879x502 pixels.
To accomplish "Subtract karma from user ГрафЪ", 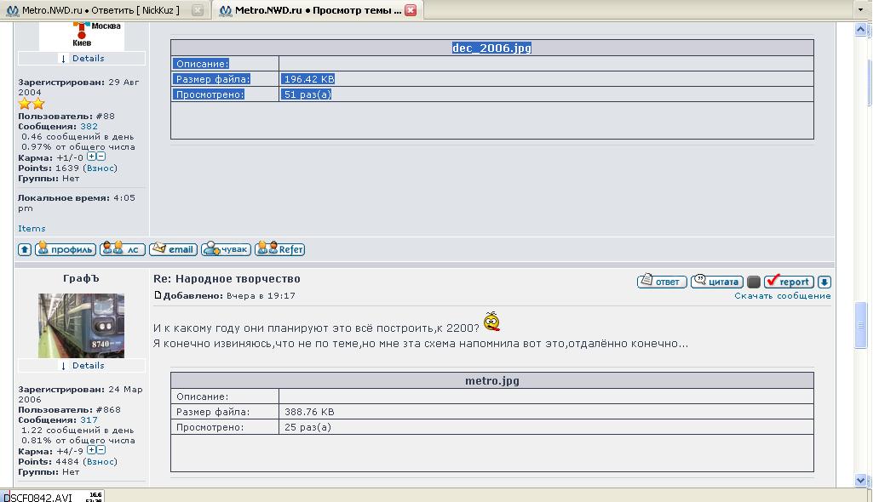I will tap(101, 450).
